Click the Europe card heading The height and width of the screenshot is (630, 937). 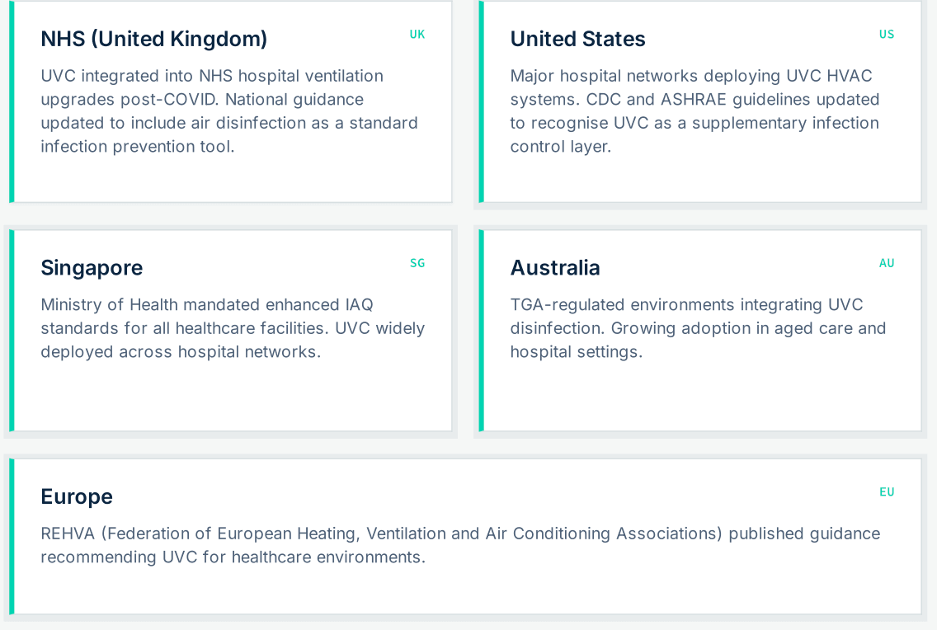[77, 497]
